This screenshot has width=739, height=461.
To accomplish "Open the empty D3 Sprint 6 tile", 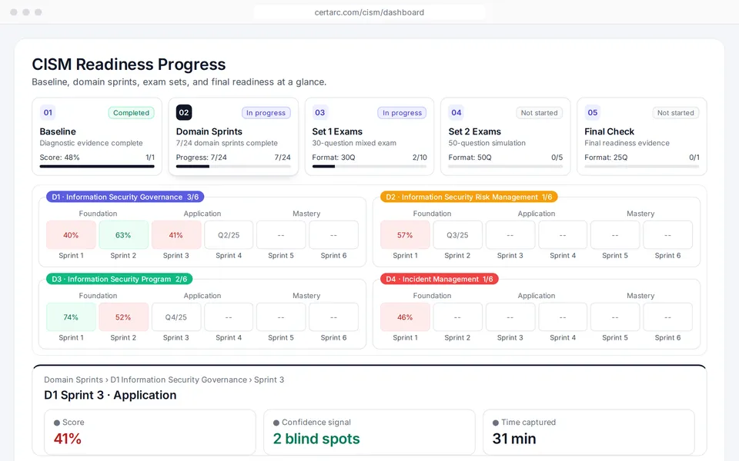I will 333,317.
